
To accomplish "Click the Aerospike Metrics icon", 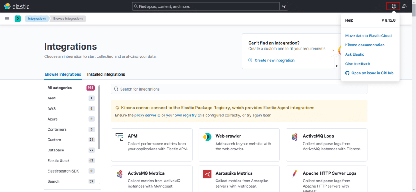I will (207, 174).
